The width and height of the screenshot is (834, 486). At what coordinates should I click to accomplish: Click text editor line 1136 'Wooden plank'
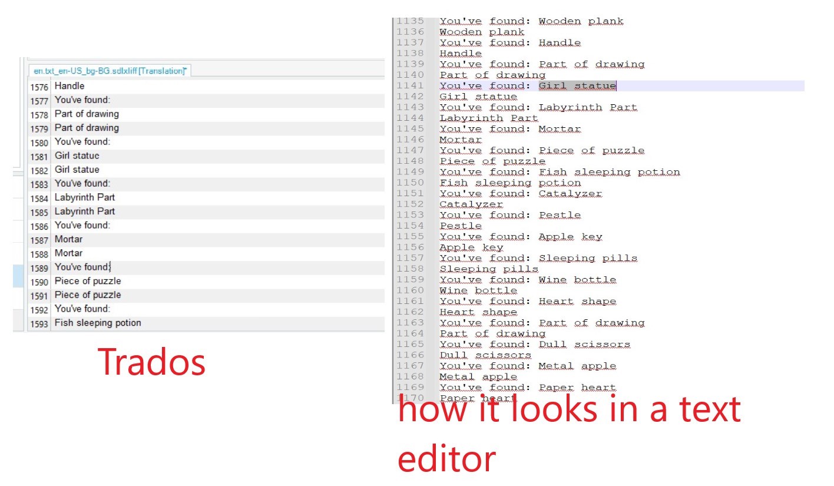482,32
